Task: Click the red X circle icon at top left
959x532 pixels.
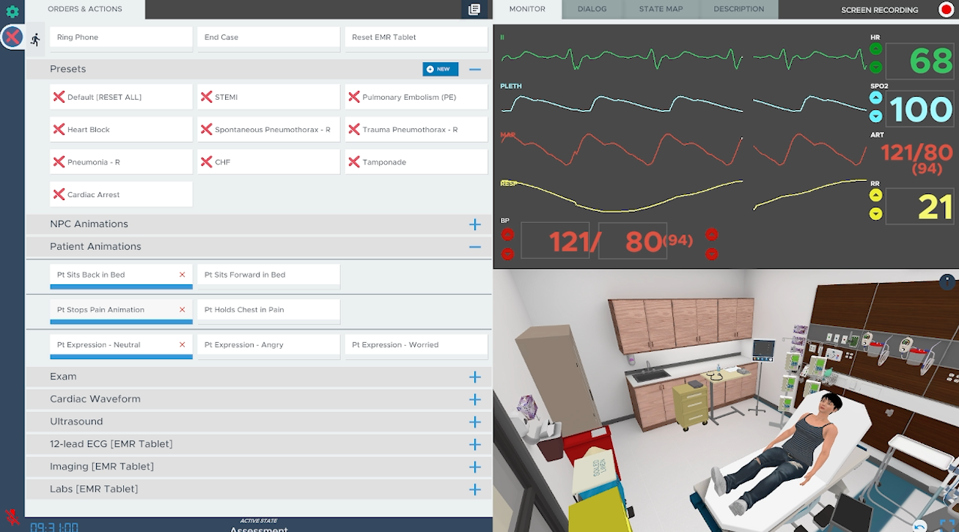Action: coord(12,37)
